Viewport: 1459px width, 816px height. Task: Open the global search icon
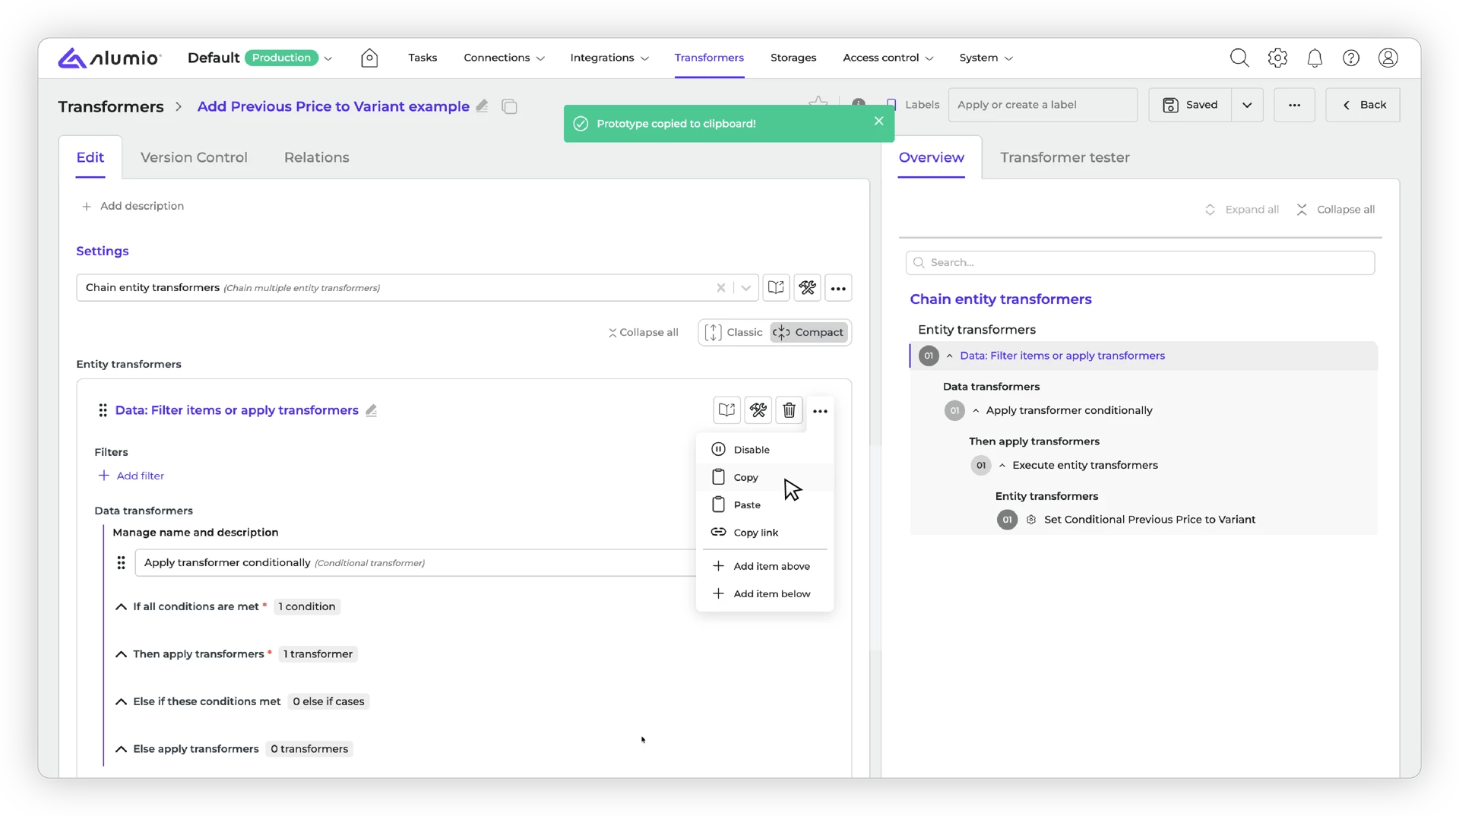pos(1239,58)
